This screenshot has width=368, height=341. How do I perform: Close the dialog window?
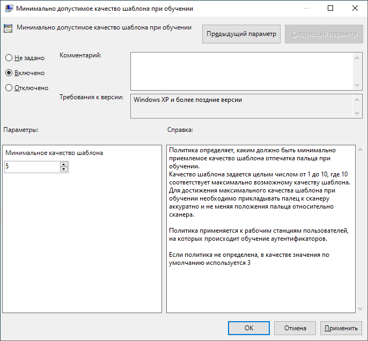pyautogui.click(x=355, y=8)
